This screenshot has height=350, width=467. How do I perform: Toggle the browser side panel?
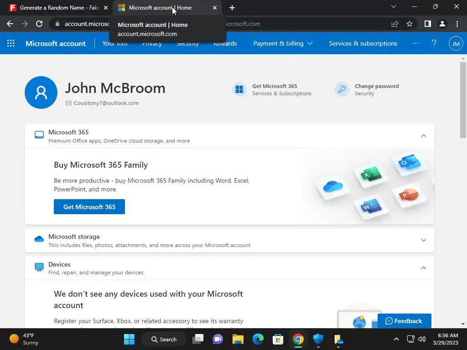click(x=428, y=24)
